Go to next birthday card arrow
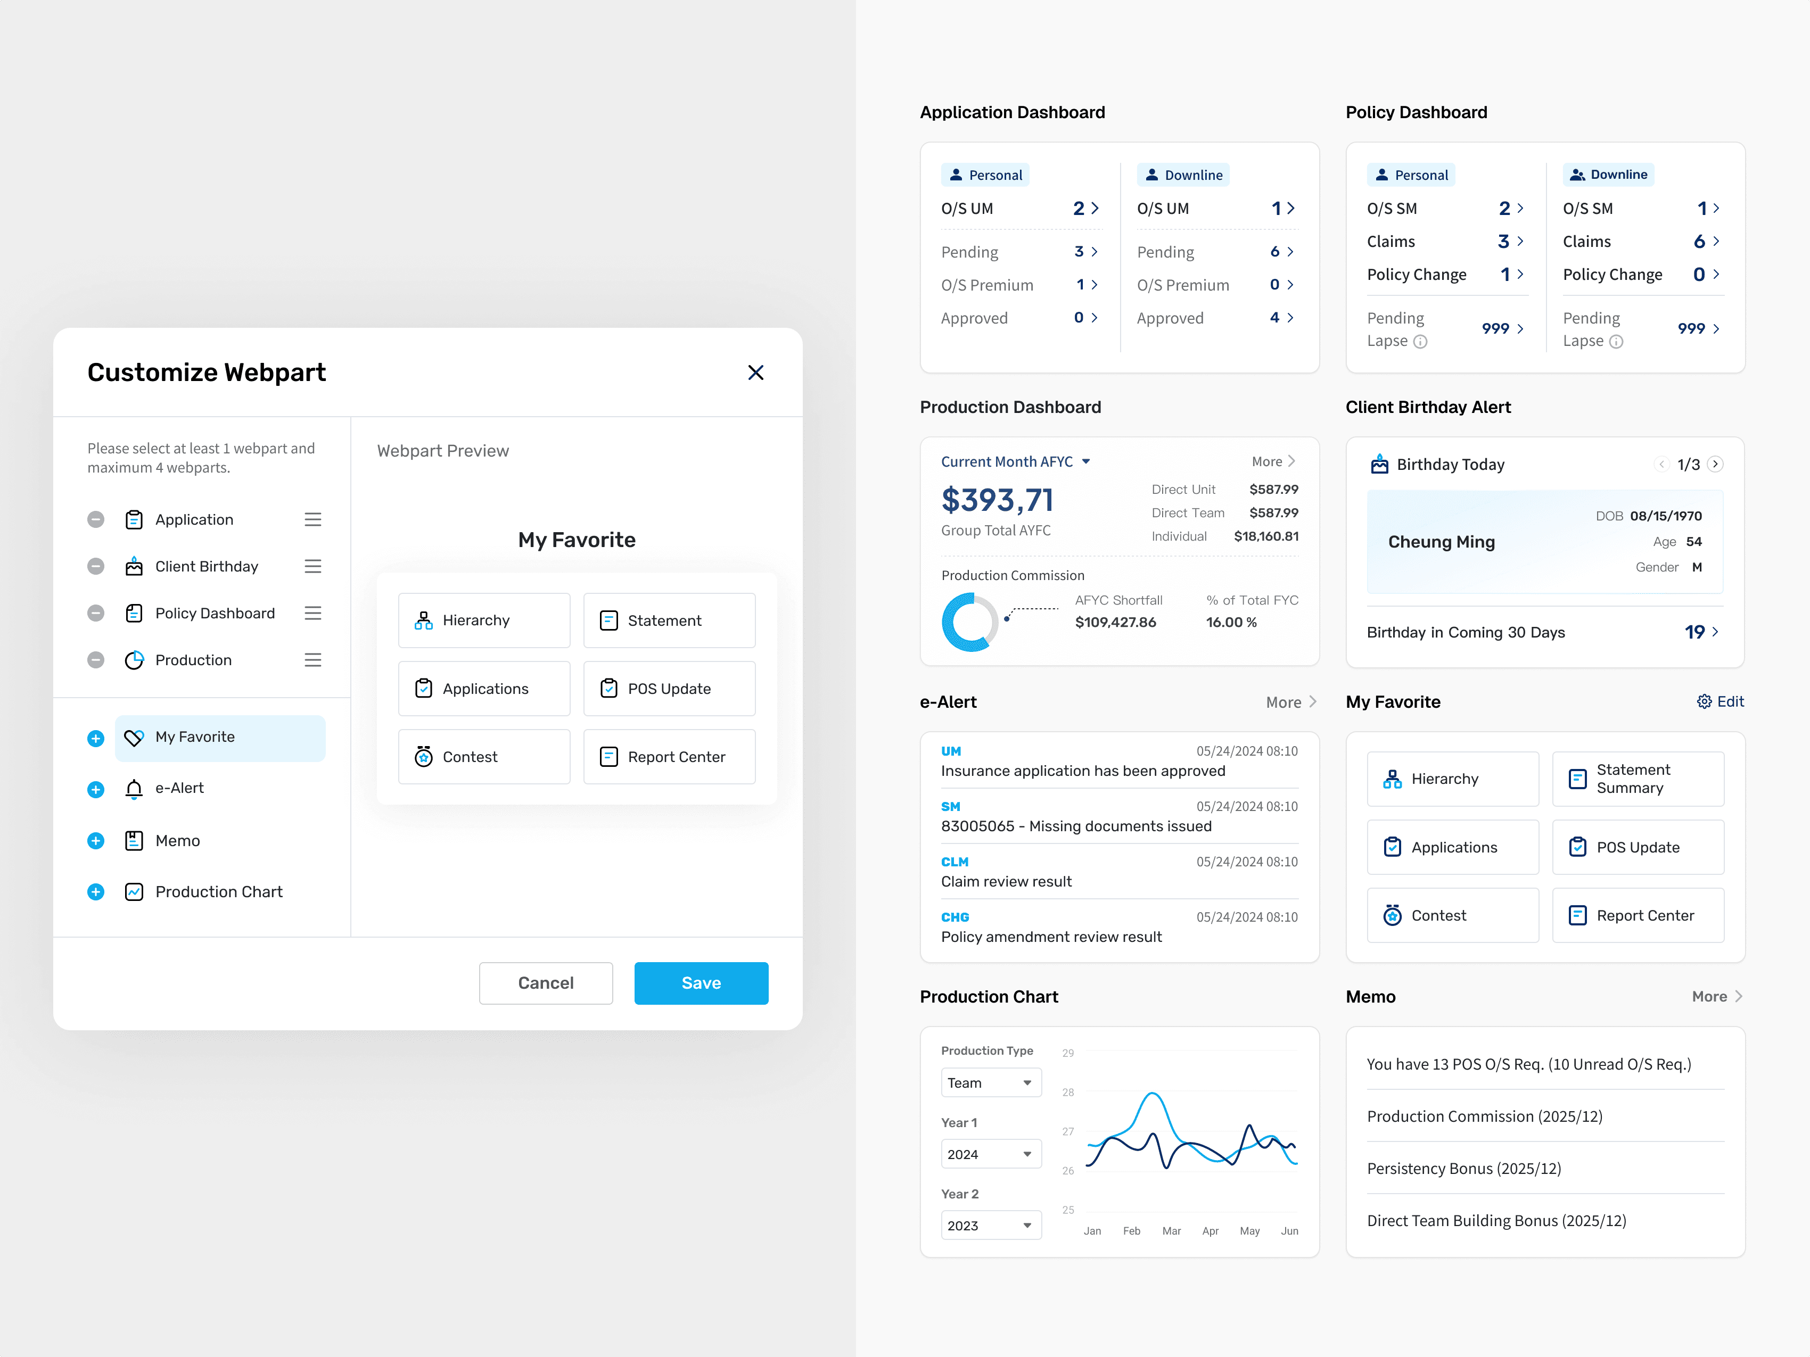The image size is (1810, 1357). [1716, 464]
